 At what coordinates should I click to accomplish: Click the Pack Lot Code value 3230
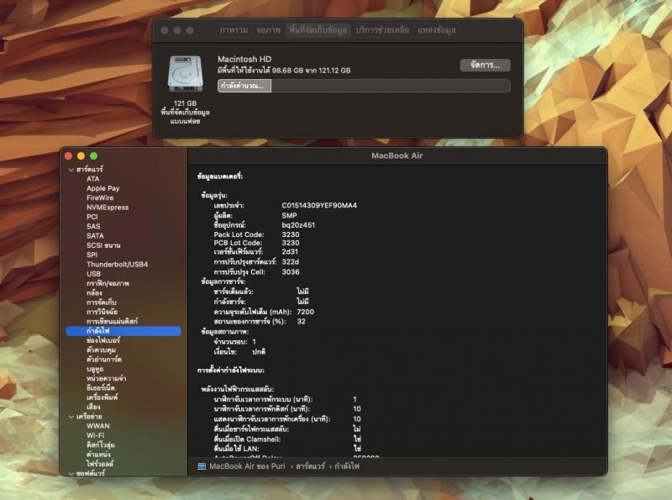(291, 234)
